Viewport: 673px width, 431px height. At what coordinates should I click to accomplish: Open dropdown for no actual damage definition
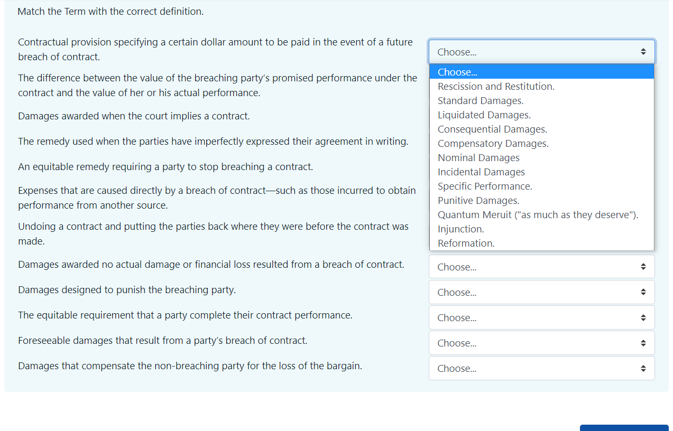point(541,267)
